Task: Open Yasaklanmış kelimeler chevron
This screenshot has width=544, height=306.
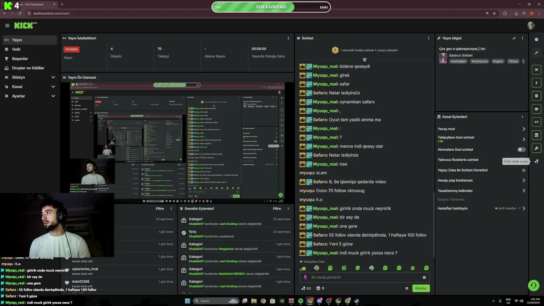Action: [524, 191]
